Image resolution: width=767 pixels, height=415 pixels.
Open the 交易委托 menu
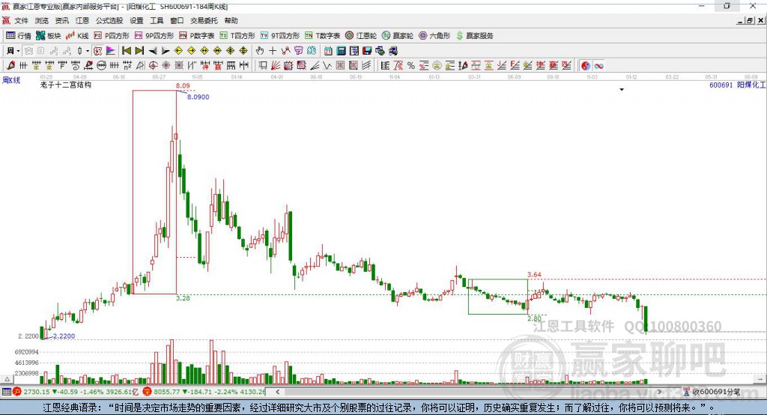tap(204, 20)
